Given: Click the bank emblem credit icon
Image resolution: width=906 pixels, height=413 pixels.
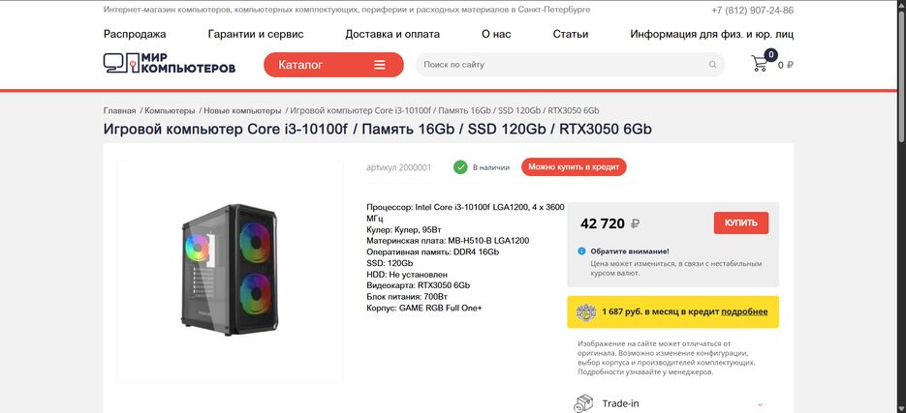Looking at the screenshot, I should [x=585, y=311].
